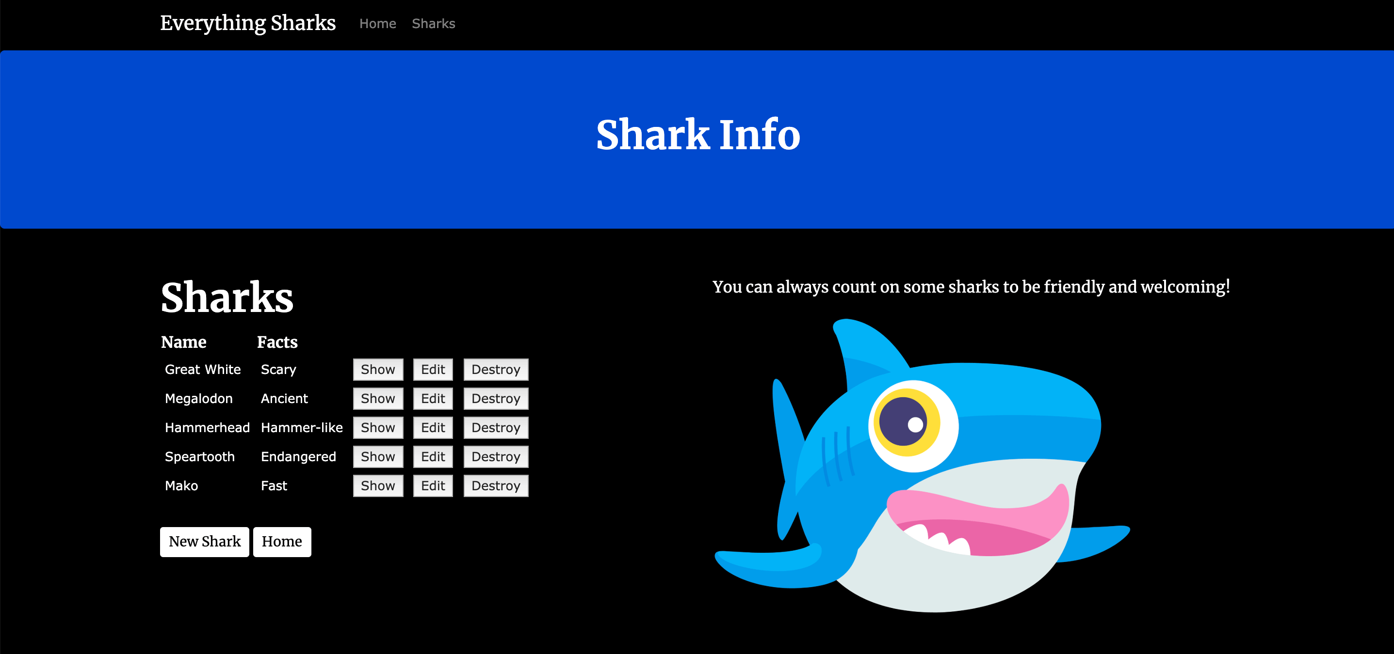The width and height of the screenshot is (1394, 654).
Task: Click the Destroy button for Great White
Action: click(x=494, y=370)
